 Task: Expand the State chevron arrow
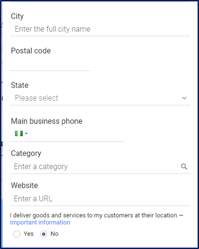pyautogui.click(x=184, y=98)
